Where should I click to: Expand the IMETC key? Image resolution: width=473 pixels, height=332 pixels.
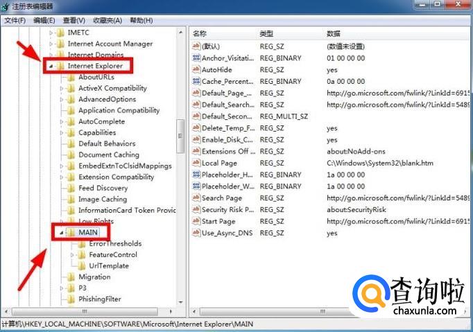point(51,33)
